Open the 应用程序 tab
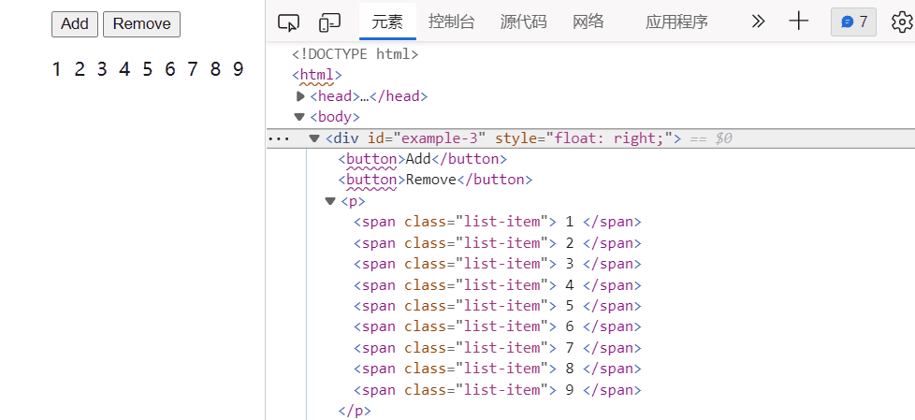 click(677, 22)
